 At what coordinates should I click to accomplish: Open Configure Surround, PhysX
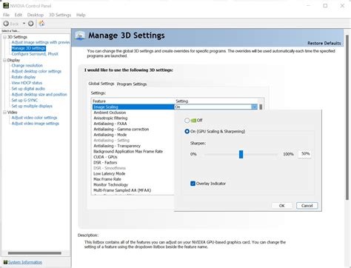pos(35,54)
